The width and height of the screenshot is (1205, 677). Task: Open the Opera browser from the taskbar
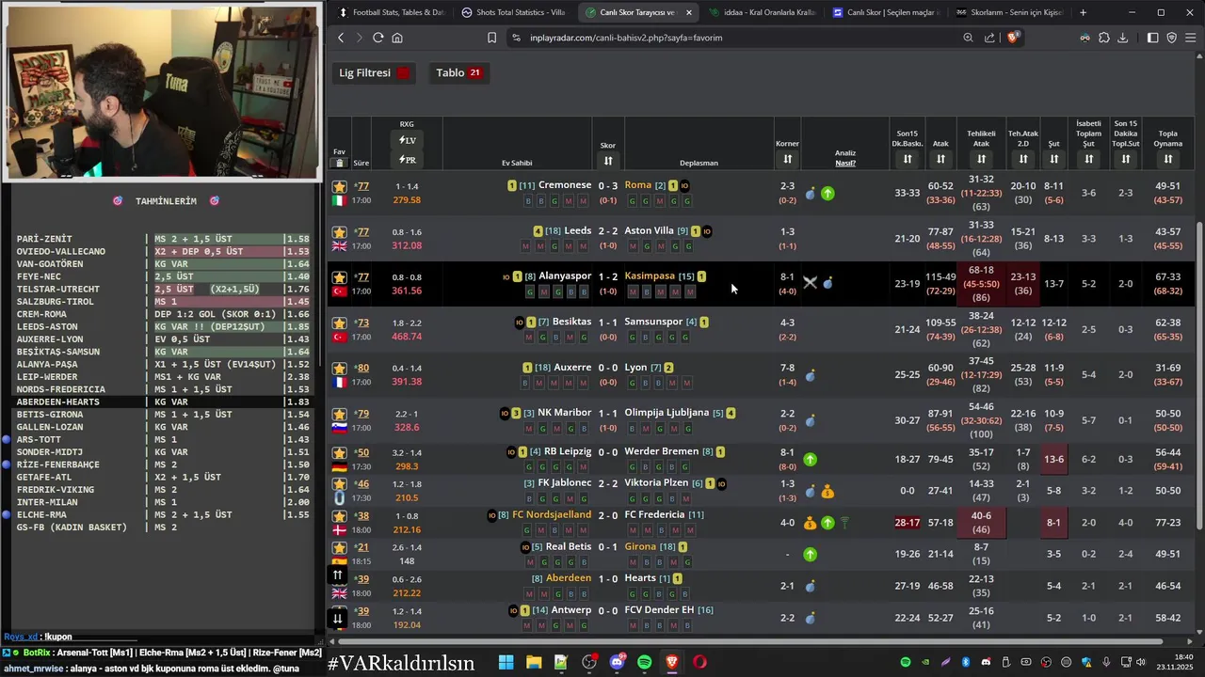point(699,662)
